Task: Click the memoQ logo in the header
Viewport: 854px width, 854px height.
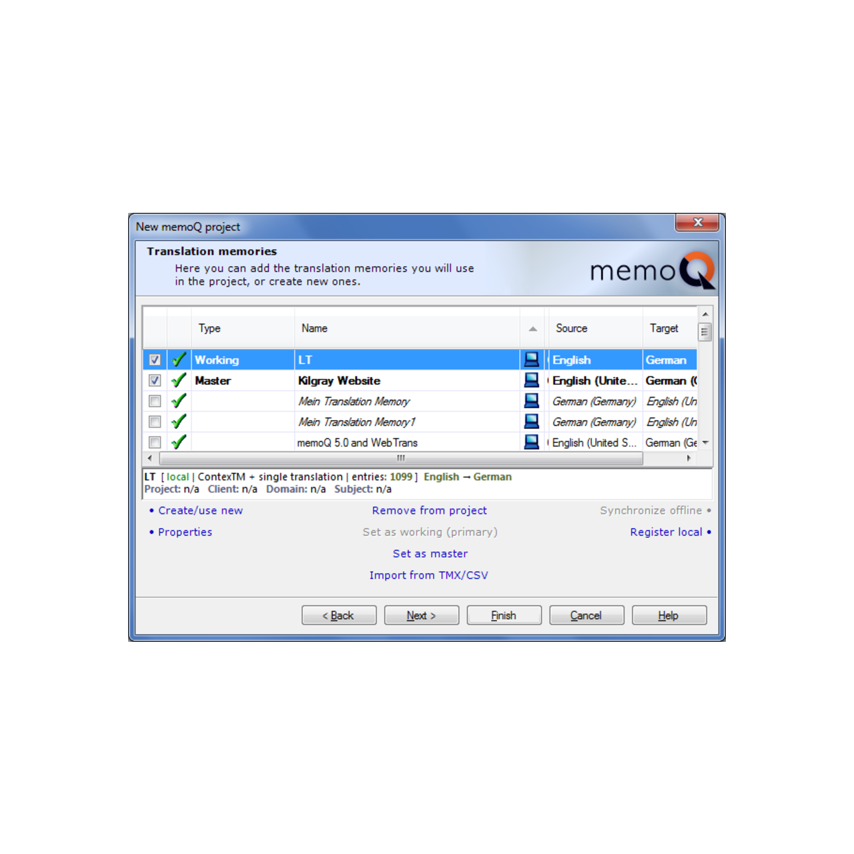Action: 651,270
